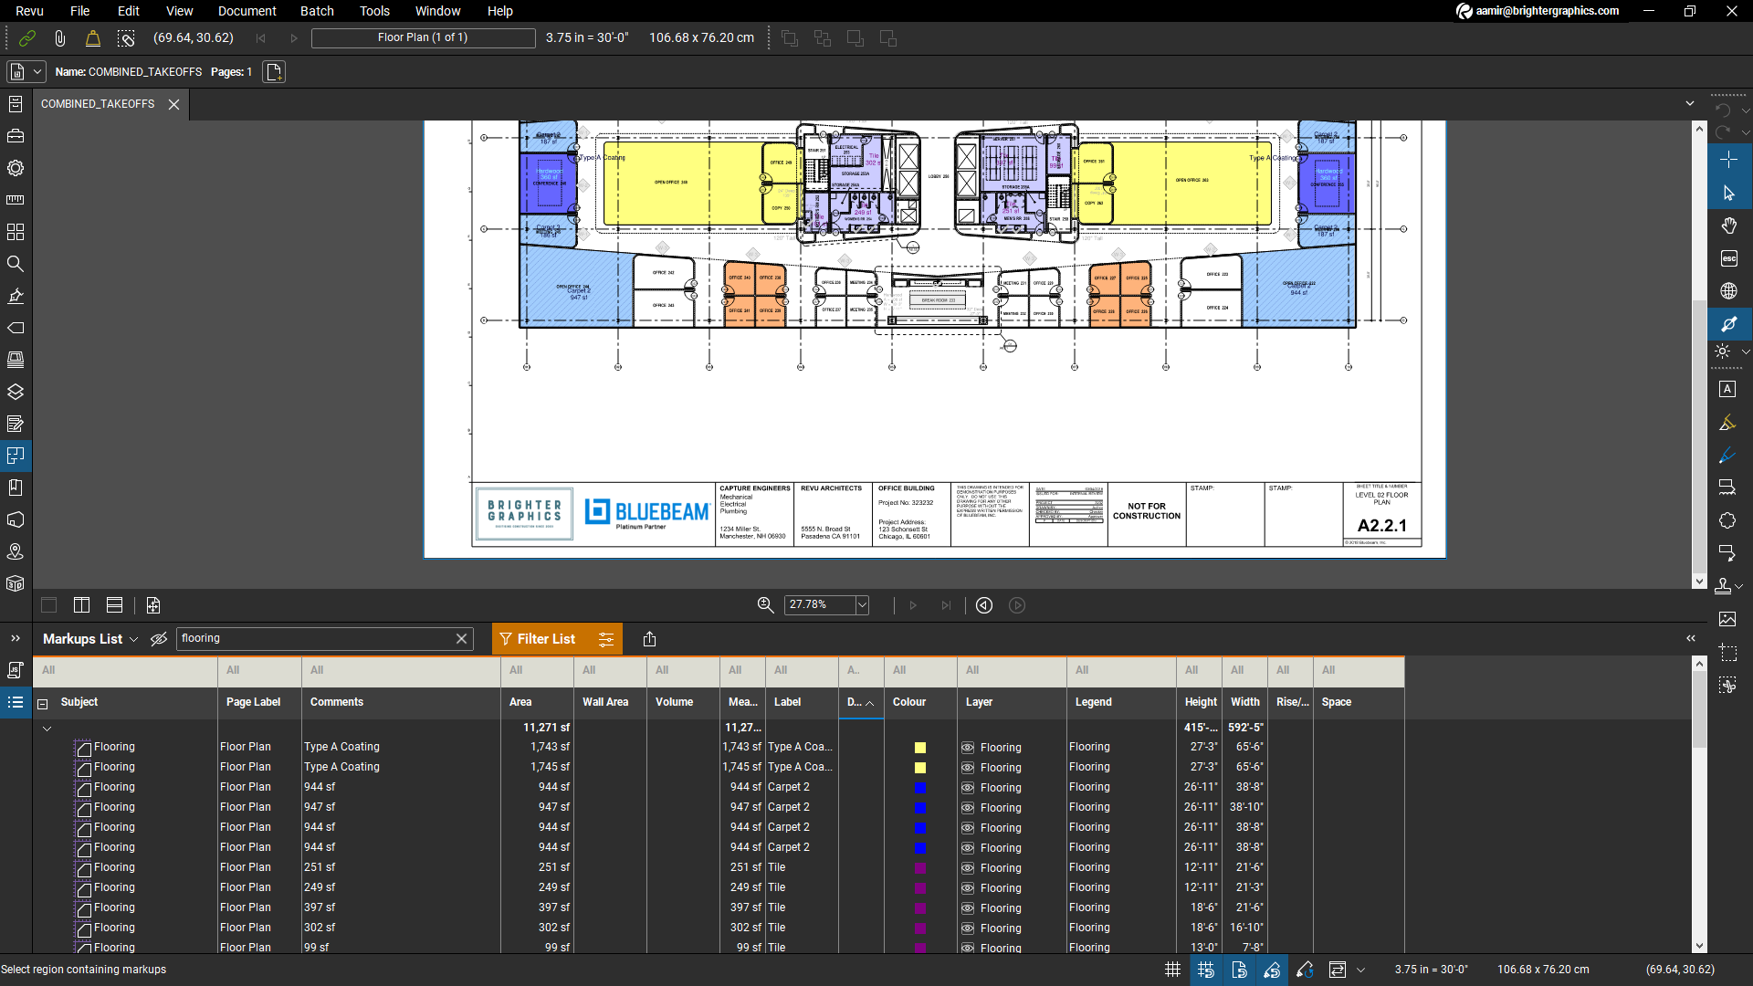Open the Spaces location pin panel

[15, 551]
